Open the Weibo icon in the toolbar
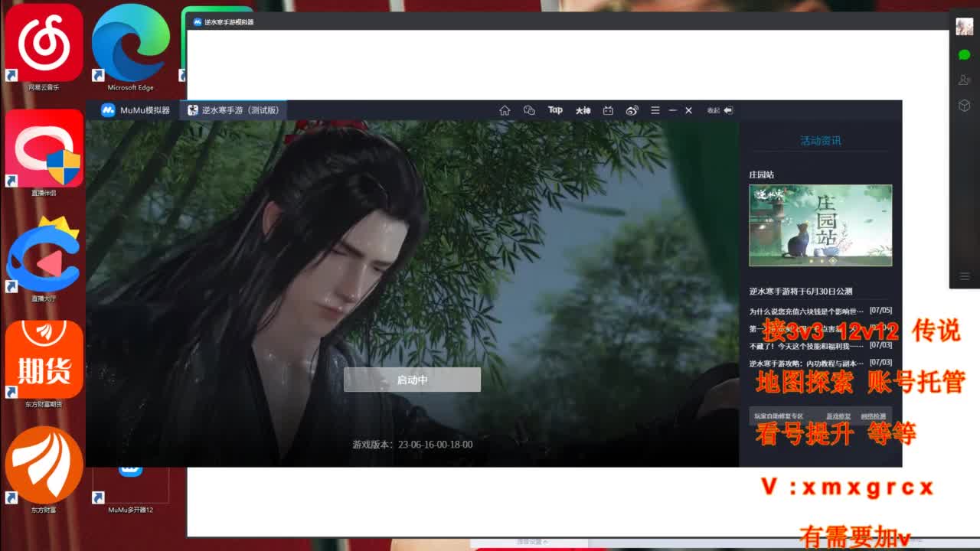The image size is (980, 551). 632,110
